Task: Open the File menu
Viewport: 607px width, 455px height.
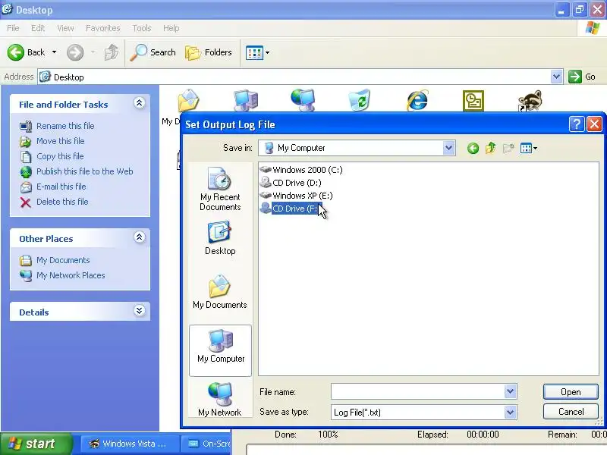Action: (x=13, y=28)
